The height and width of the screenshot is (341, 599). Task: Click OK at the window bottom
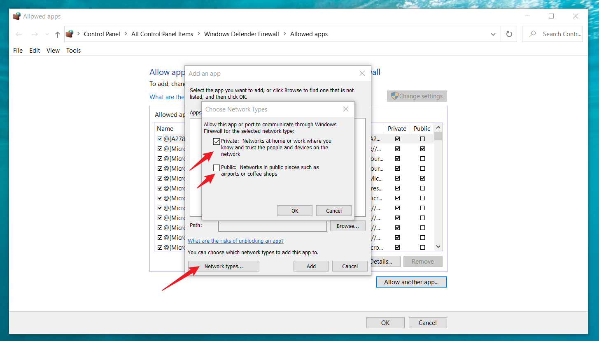[385, 322]
